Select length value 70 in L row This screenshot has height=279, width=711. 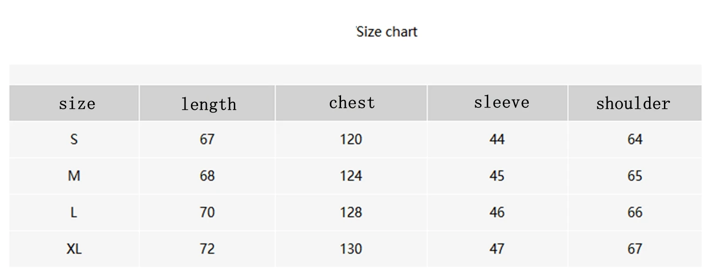pos(207,213)
